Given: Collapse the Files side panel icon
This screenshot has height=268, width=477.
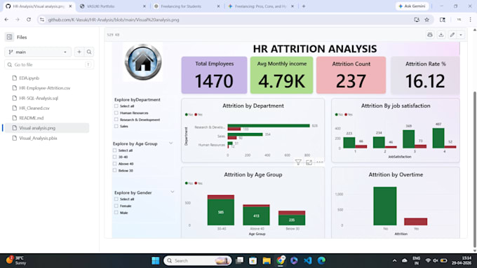Looking at the screenshot, I should click(x=9, y=37).
